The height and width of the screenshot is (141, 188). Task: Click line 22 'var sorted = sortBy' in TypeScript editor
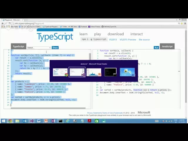(x=35, y=97)
